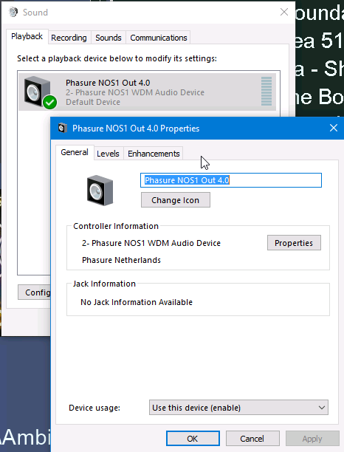Click Cancel in the Properties dialog
The width and height of the screenshot is (344, 452).
tap(252, 439)
